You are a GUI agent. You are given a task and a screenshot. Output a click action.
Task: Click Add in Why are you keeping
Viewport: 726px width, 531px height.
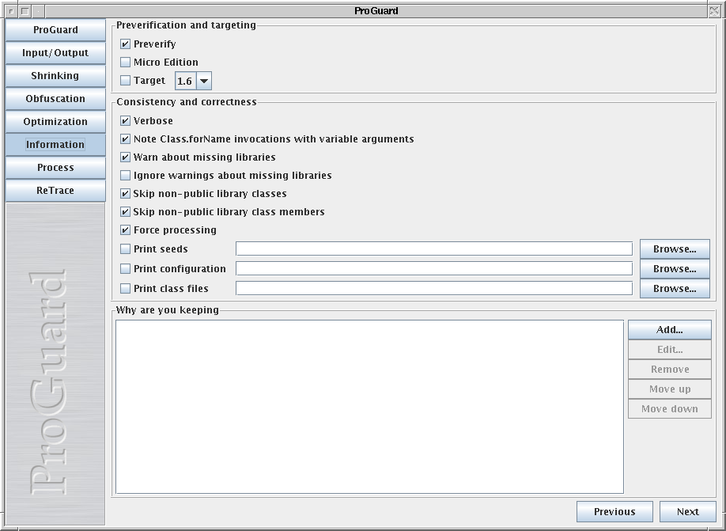click(x=669, y=330)
